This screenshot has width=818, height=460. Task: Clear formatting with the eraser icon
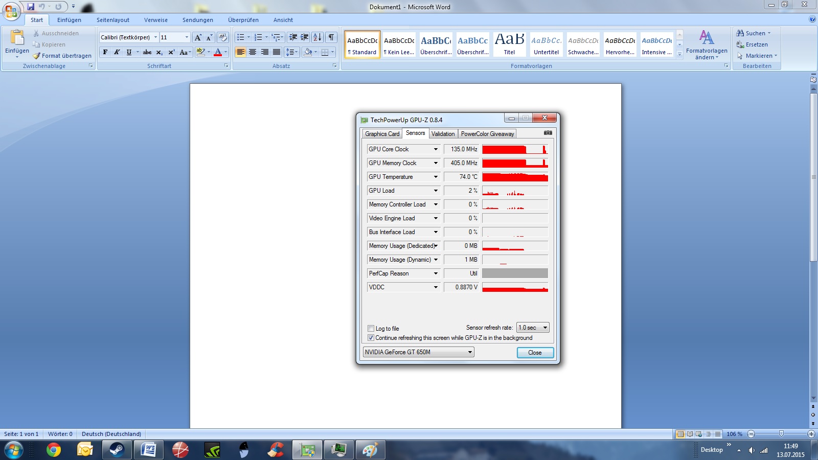[222, 37]
